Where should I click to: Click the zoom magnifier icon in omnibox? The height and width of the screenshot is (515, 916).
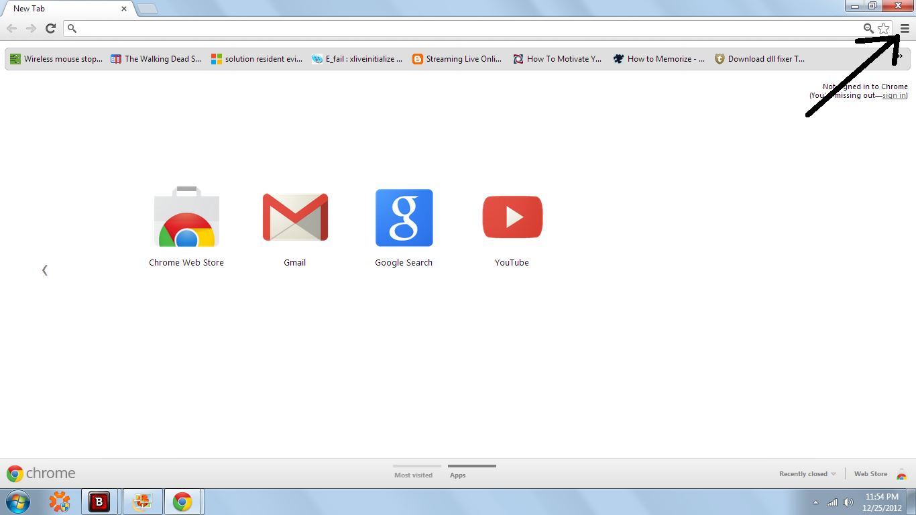[868, 28]
